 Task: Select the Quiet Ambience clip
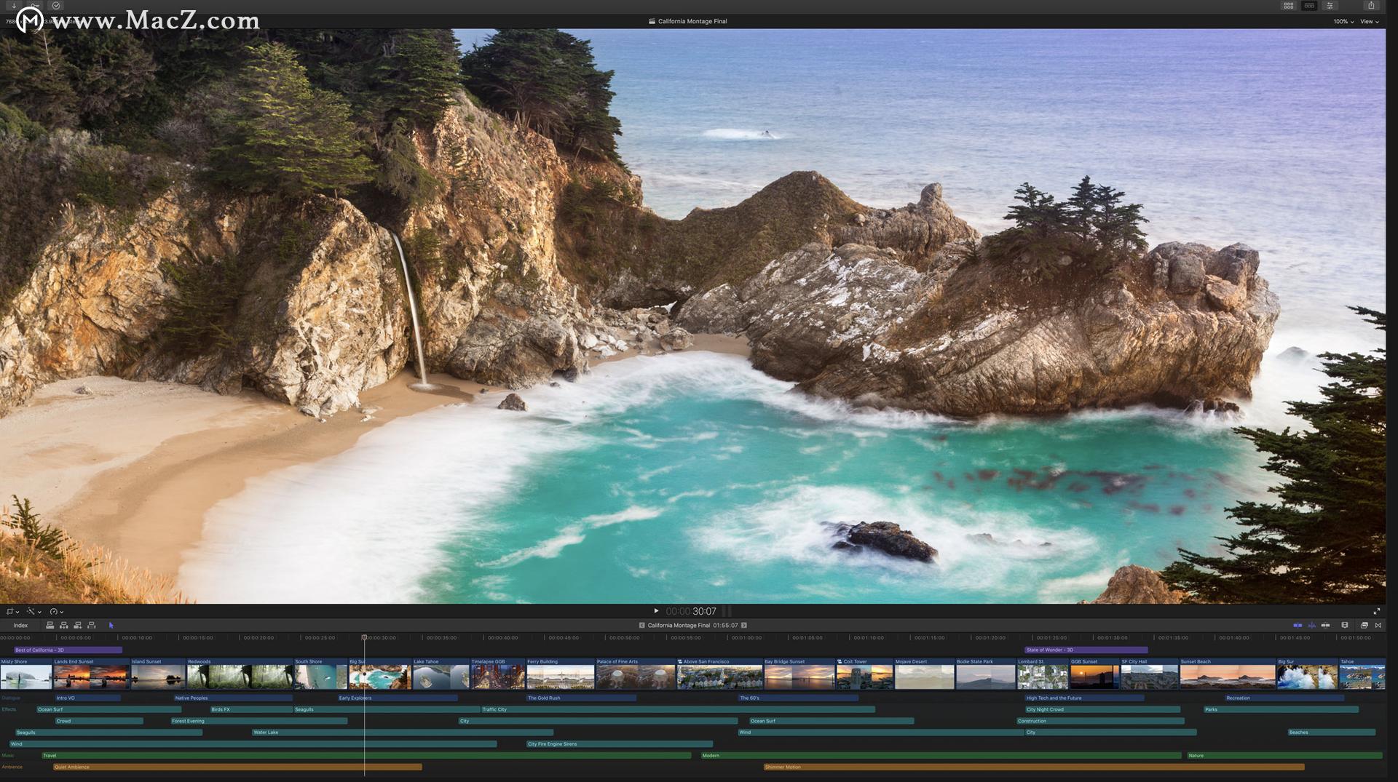pyautogui.click(x=237, y=767)
